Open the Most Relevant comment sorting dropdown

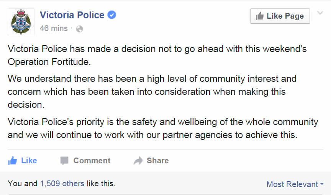295,184
